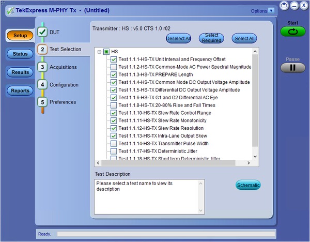This screenshot has width=310, height=242.
Task: Click inside the Test Description text box
Action: click(149, 197)
